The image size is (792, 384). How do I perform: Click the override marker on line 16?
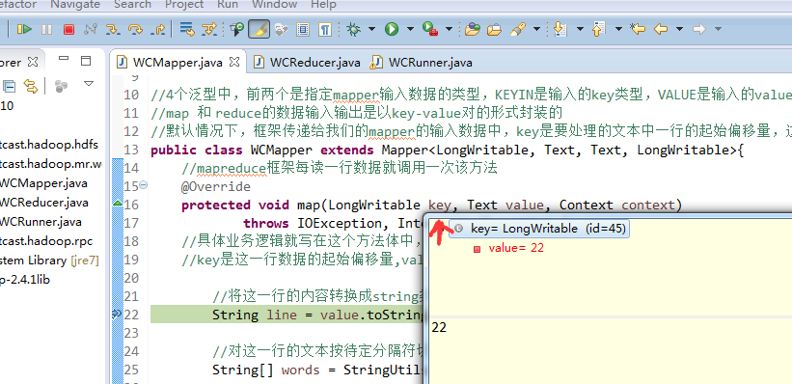pyautogui.click(x=117, y=204)
